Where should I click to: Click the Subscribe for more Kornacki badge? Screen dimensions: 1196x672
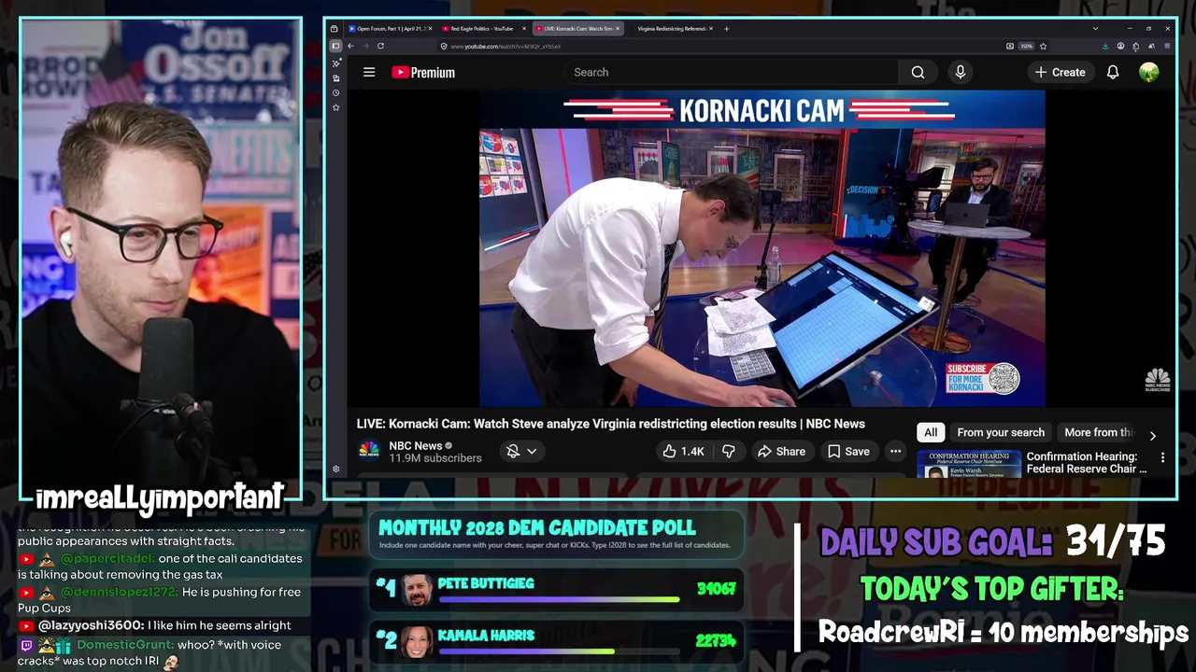[x=982, y=378]
